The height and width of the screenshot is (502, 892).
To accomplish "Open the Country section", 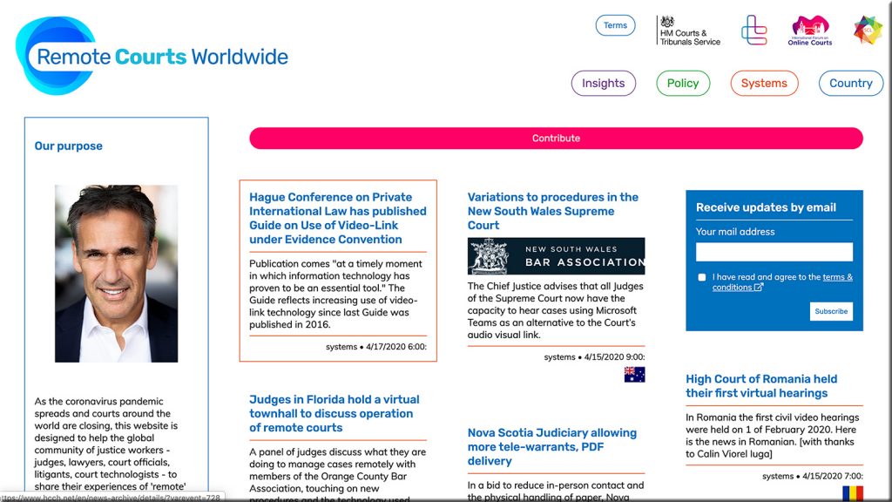I will [x=850, y=83].
